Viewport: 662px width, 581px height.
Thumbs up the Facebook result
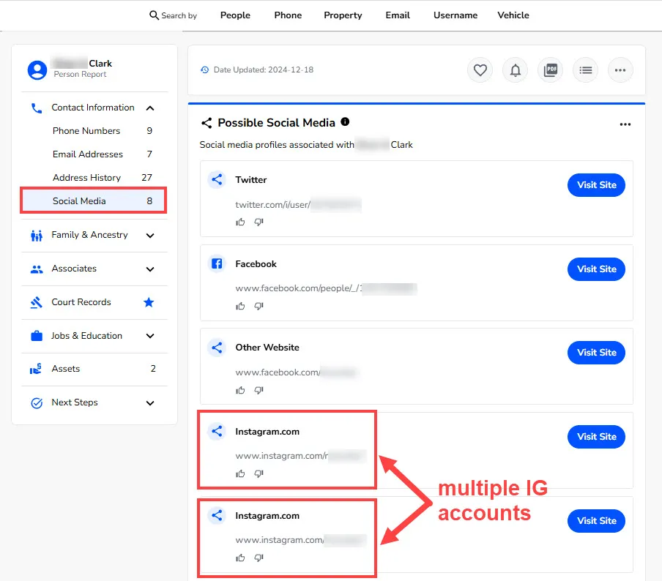tap(240, 306)
